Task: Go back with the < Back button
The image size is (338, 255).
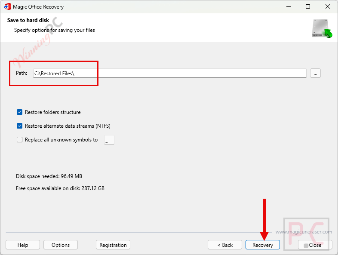Action: tap(225, 245)
